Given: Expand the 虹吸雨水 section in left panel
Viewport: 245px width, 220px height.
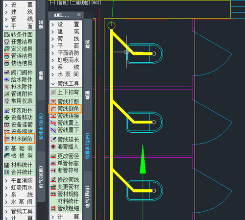Looking at the screenshot, I should pyautogui.click(x=19, y=188).
